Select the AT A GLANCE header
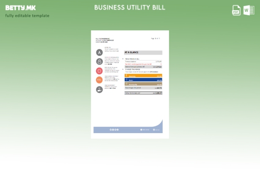The image size is (260, 169). (143, 52)
